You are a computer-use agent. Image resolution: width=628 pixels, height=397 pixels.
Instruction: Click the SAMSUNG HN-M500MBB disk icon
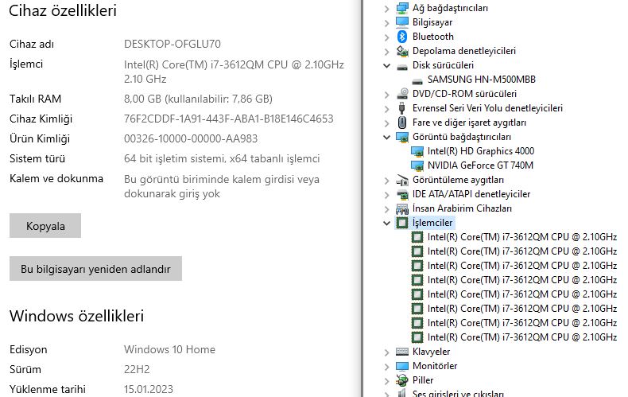417,80
